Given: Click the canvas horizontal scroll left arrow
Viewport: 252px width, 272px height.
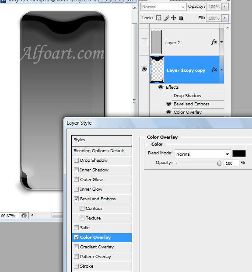Looking at the screenshot, I should (x=32, y=216).
